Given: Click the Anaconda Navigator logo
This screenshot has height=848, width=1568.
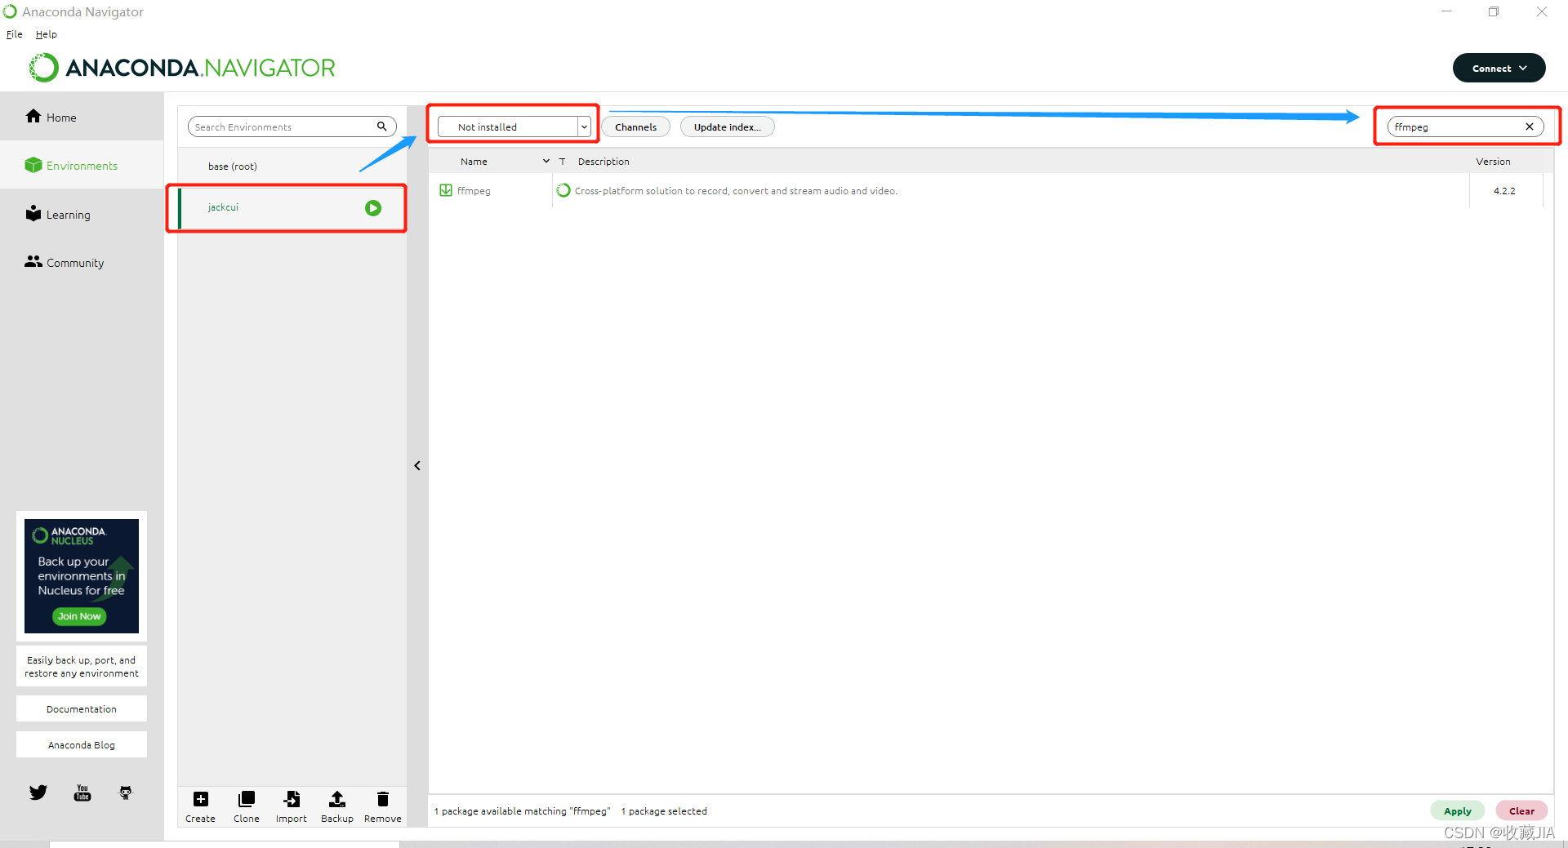Looking at the screenshot, I should pos(183,67).
